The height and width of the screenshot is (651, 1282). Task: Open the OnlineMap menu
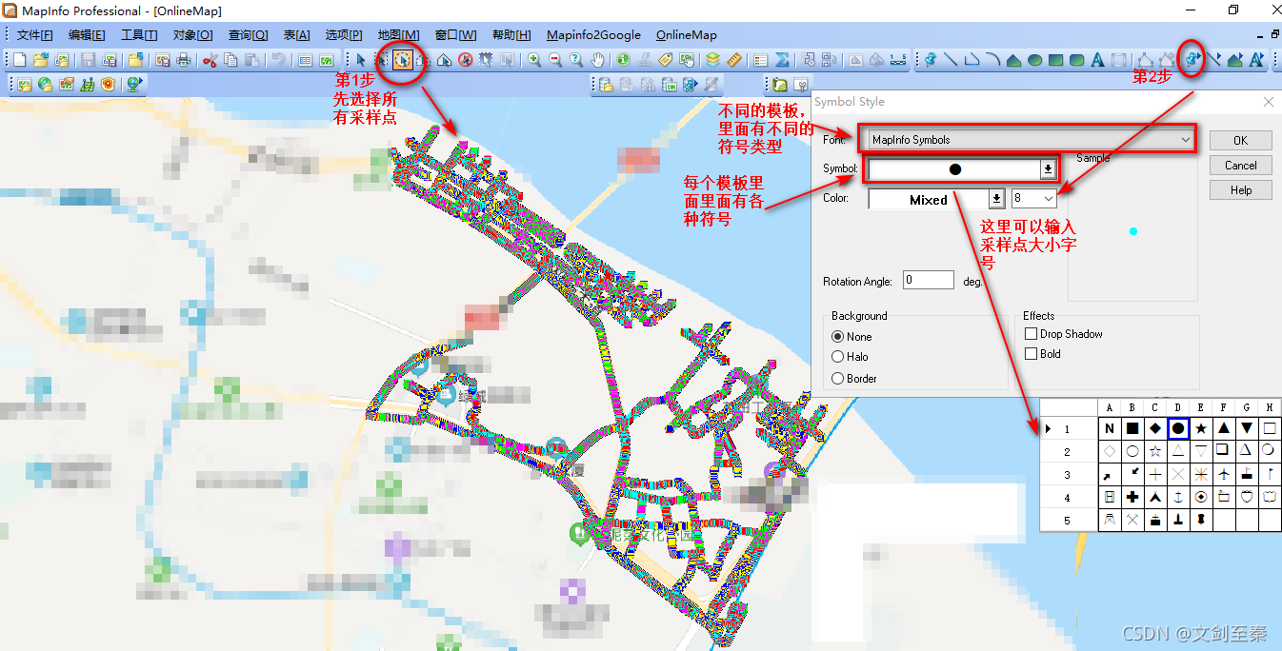point(686,35)
